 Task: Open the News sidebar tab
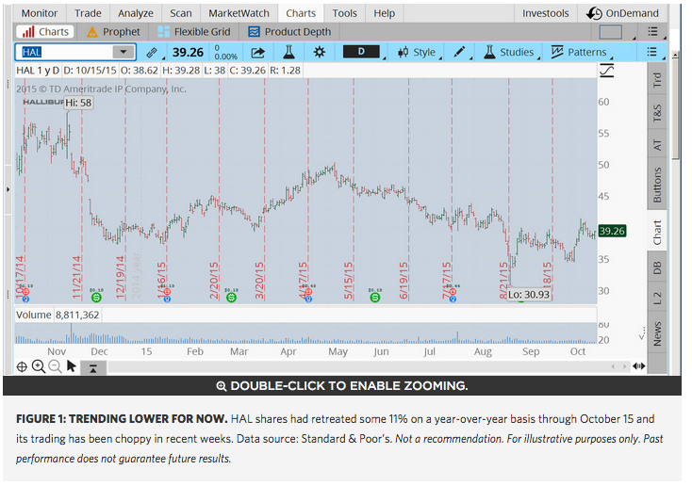(657, 333)
